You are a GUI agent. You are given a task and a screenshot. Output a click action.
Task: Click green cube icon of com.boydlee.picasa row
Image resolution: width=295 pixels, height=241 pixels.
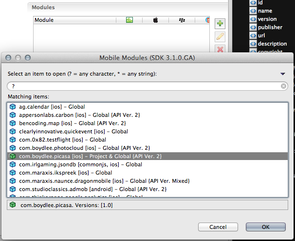13,156
